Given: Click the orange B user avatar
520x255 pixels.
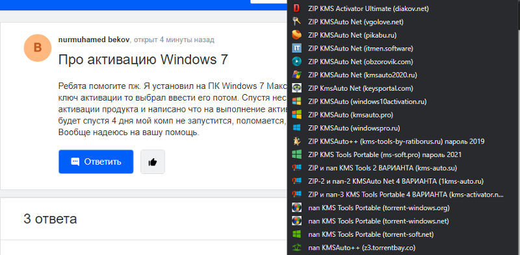Looking at the screenshot, I should pyautogui.click(x=38, y=47).
